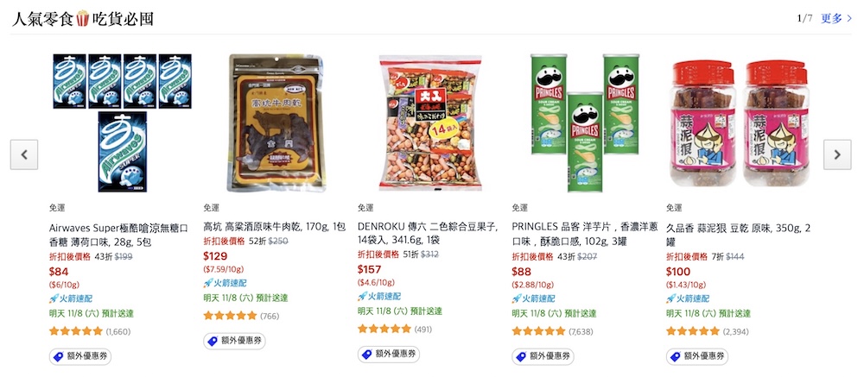Viewport: 864px width, 377px height.
Task: Click coupon tag icon under 高坑 beef jerky
Action: (x=213, y=342)
